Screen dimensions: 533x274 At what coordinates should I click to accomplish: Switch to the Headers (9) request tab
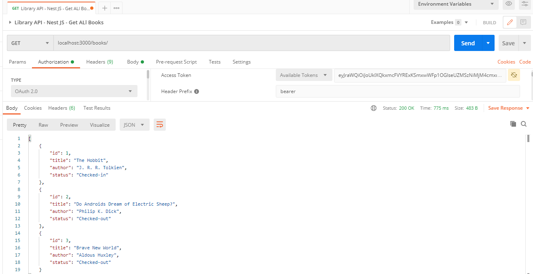point(99,62)
